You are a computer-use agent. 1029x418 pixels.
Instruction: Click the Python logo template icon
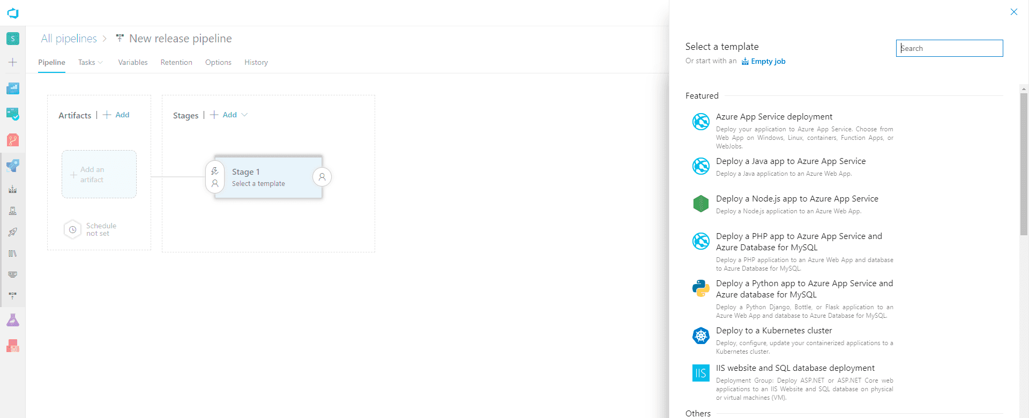point(700,288)
